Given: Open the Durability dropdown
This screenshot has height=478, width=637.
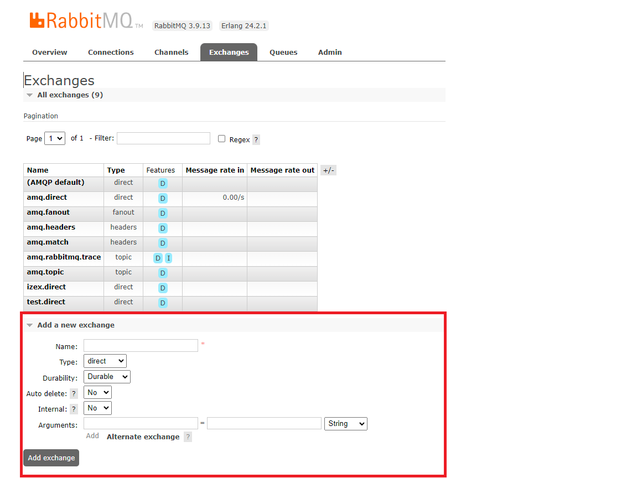Looking at the screenshot, I should pyautogui.click(x=107, y=376).
